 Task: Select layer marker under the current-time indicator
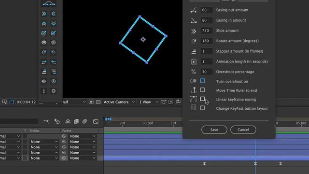(x=255, y=164)
